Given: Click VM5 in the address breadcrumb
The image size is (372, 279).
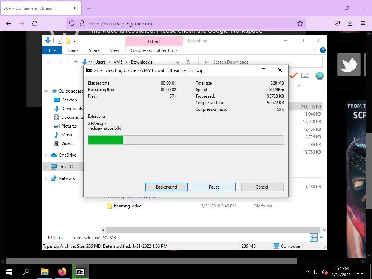Looking at the screenshot, I should click(118, 62).
